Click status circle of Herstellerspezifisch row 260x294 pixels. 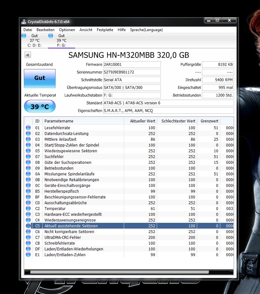pyautogui.click(x=28, y=191)
